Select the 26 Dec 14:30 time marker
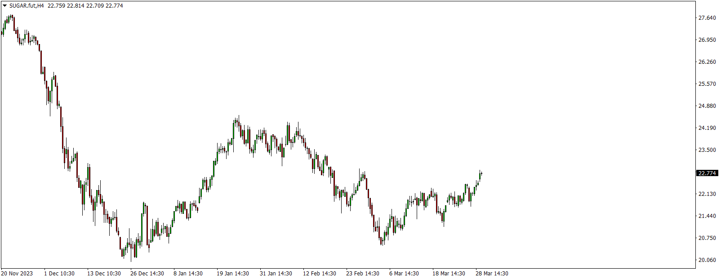The width and height of the screenshot is (721, 279). [147, 274]
